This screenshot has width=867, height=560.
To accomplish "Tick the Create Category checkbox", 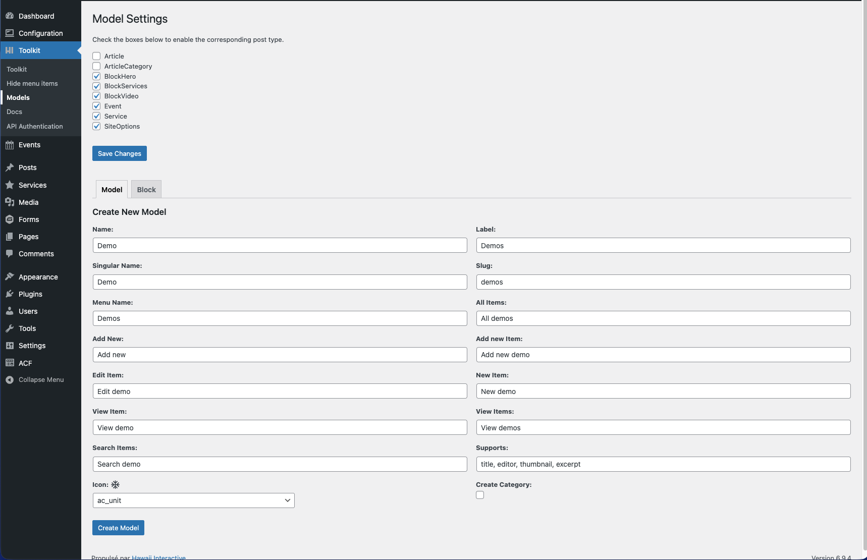I will 480,495.
